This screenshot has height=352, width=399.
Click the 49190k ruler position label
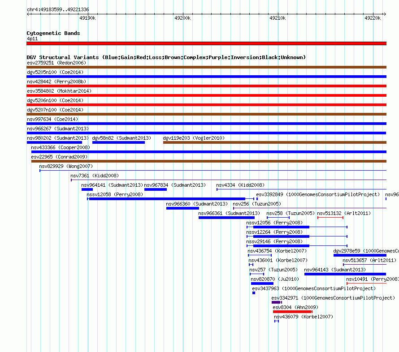(x=87, y=18)
